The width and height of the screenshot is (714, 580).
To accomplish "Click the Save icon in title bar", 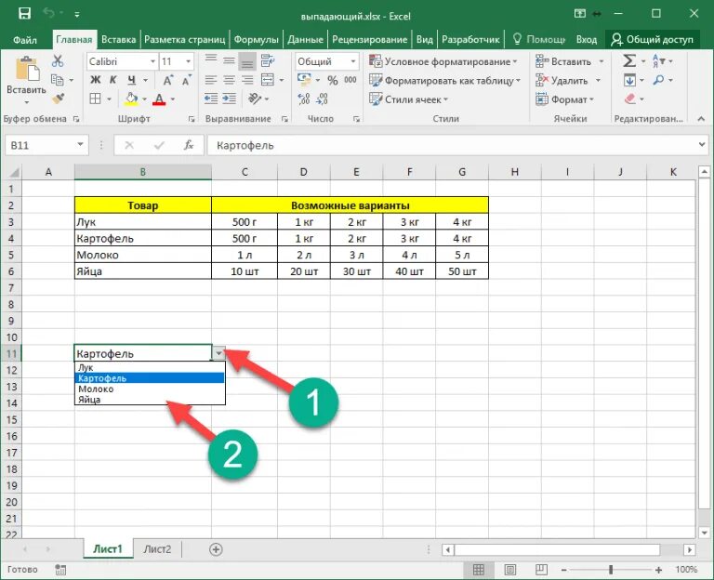I will (24, 14).
